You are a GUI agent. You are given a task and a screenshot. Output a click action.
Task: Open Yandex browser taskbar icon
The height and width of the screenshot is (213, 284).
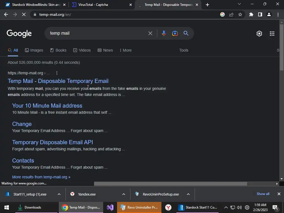click(x=168, y=207)
